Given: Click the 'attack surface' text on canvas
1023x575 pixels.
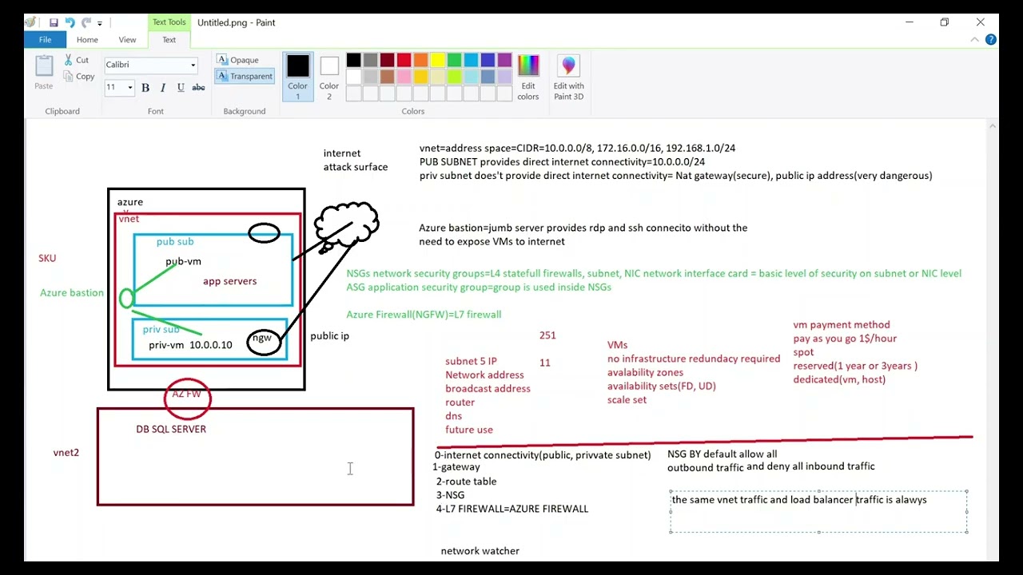Looking at the screenshot, I should [356, 167].
